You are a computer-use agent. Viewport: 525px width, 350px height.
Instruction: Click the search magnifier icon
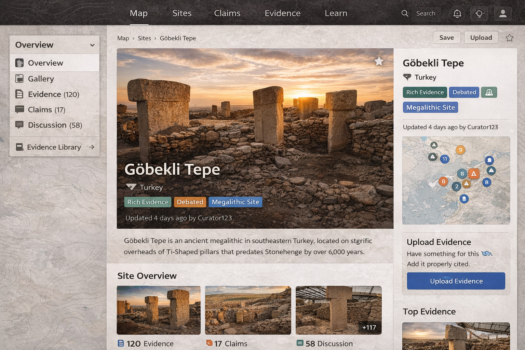click(x=405, y=13)
